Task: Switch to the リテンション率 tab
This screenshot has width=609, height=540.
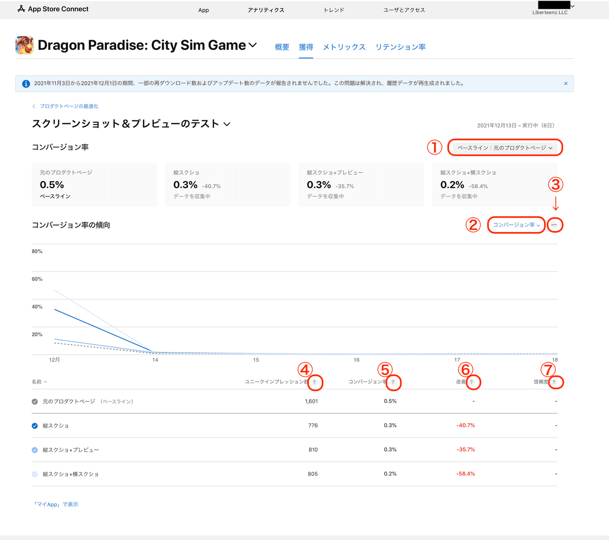Action: 400,47
